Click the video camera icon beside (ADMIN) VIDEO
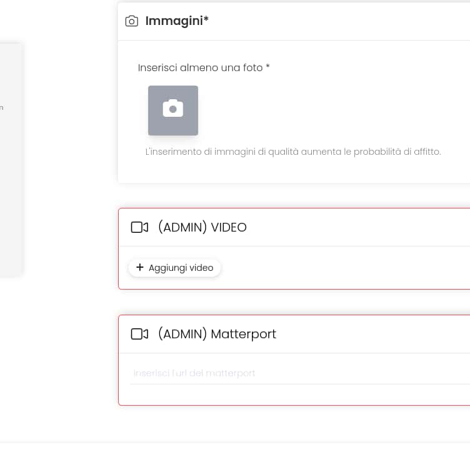The image size is (470, 460). tap(139, 227)
